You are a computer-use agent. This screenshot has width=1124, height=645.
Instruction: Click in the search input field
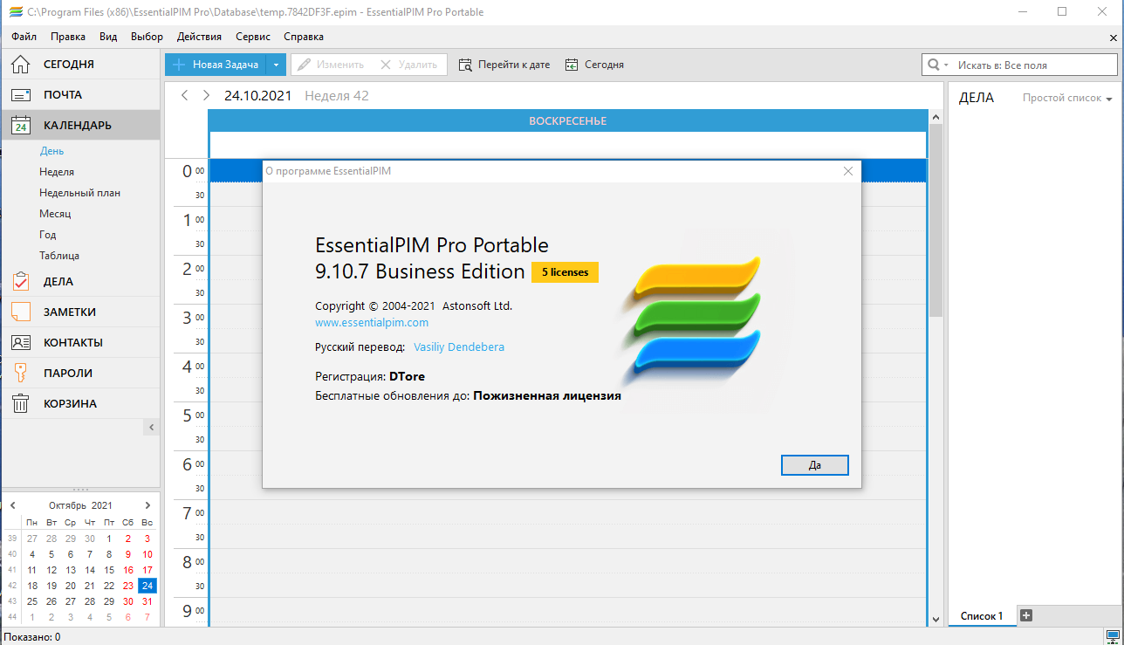tap(1034, 65)
